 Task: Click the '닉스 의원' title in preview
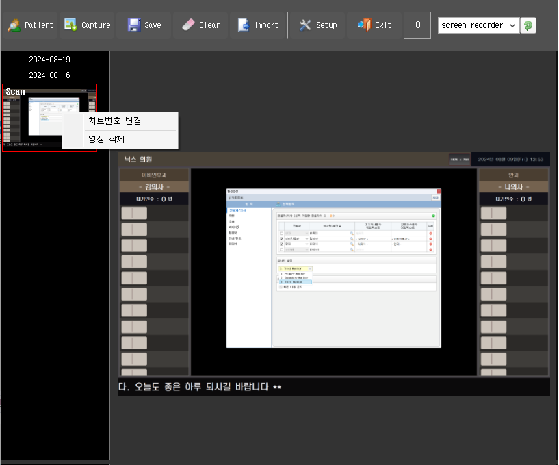(138, 159)
